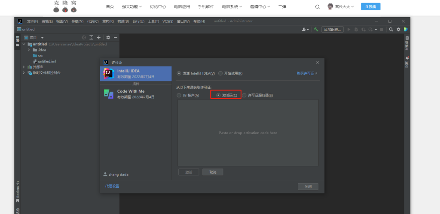Open the Help (帮助) menu
This screenshot has height=214, width=440.
click(199, 21)
